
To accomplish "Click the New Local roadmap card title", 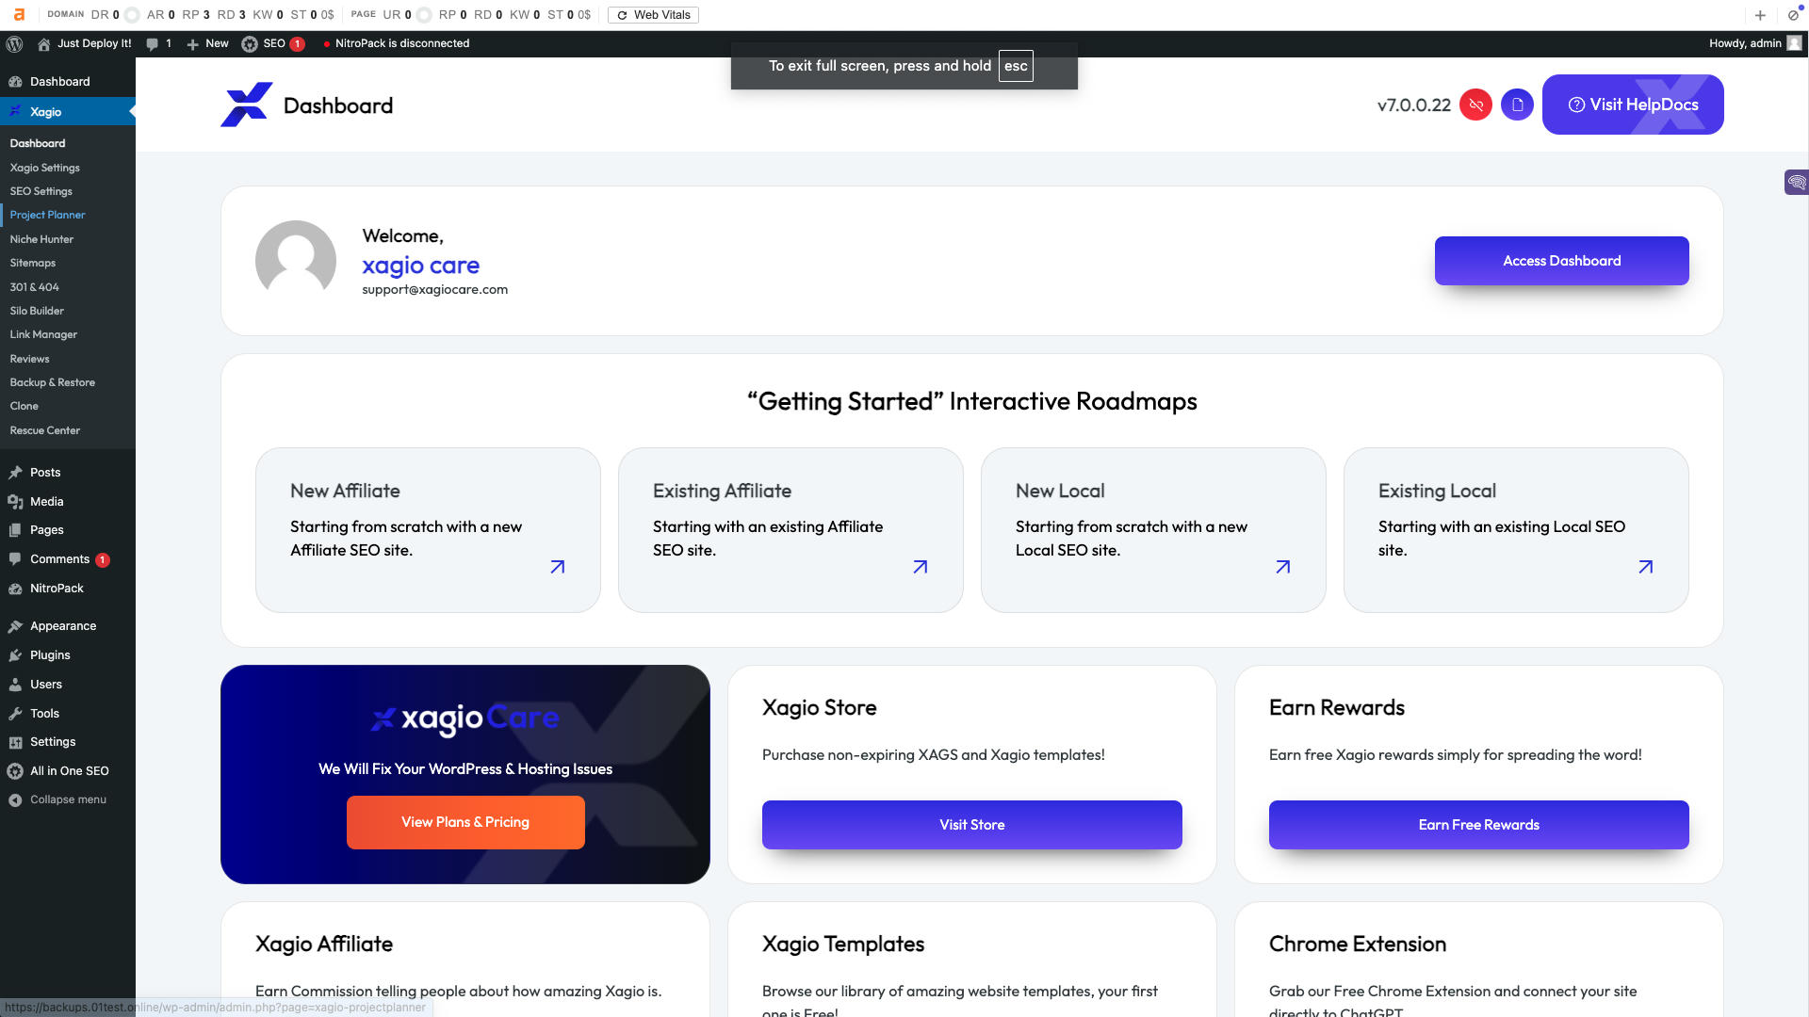I will pyautogui.click(x=1060, y=491).
